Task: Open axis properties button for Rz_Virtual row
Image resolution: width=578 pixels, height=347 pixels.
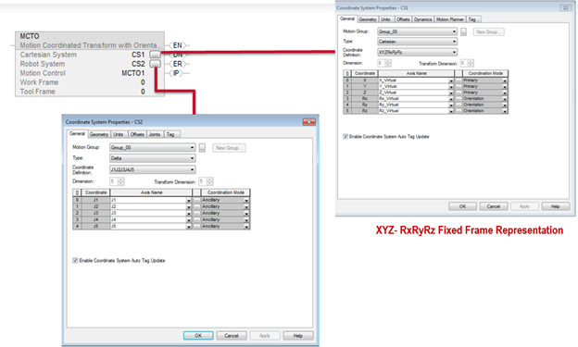Action: click(459, 110)
